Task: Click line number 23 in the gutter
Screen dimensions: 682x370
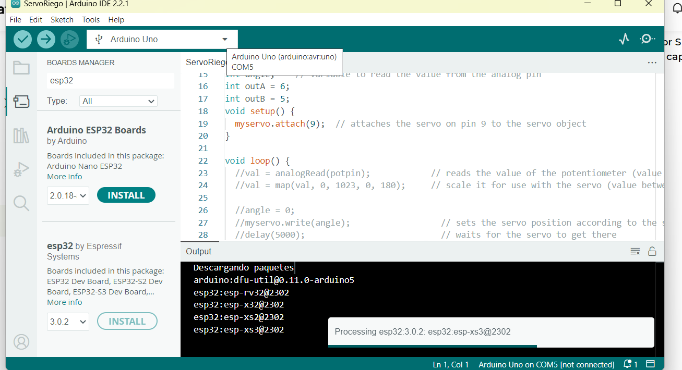Action: point(203,173)
